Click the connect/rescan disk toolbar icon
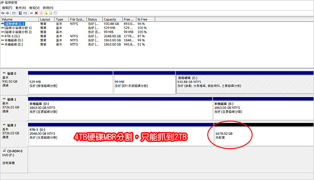The width and height of the screenshot is (314, 180). (x=31, y=13)
